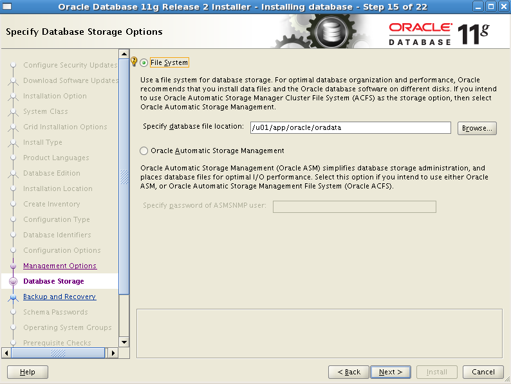Screen dimensions: 511x384
Task: Click the Product Languages step
Action: (x=56, y=158)
